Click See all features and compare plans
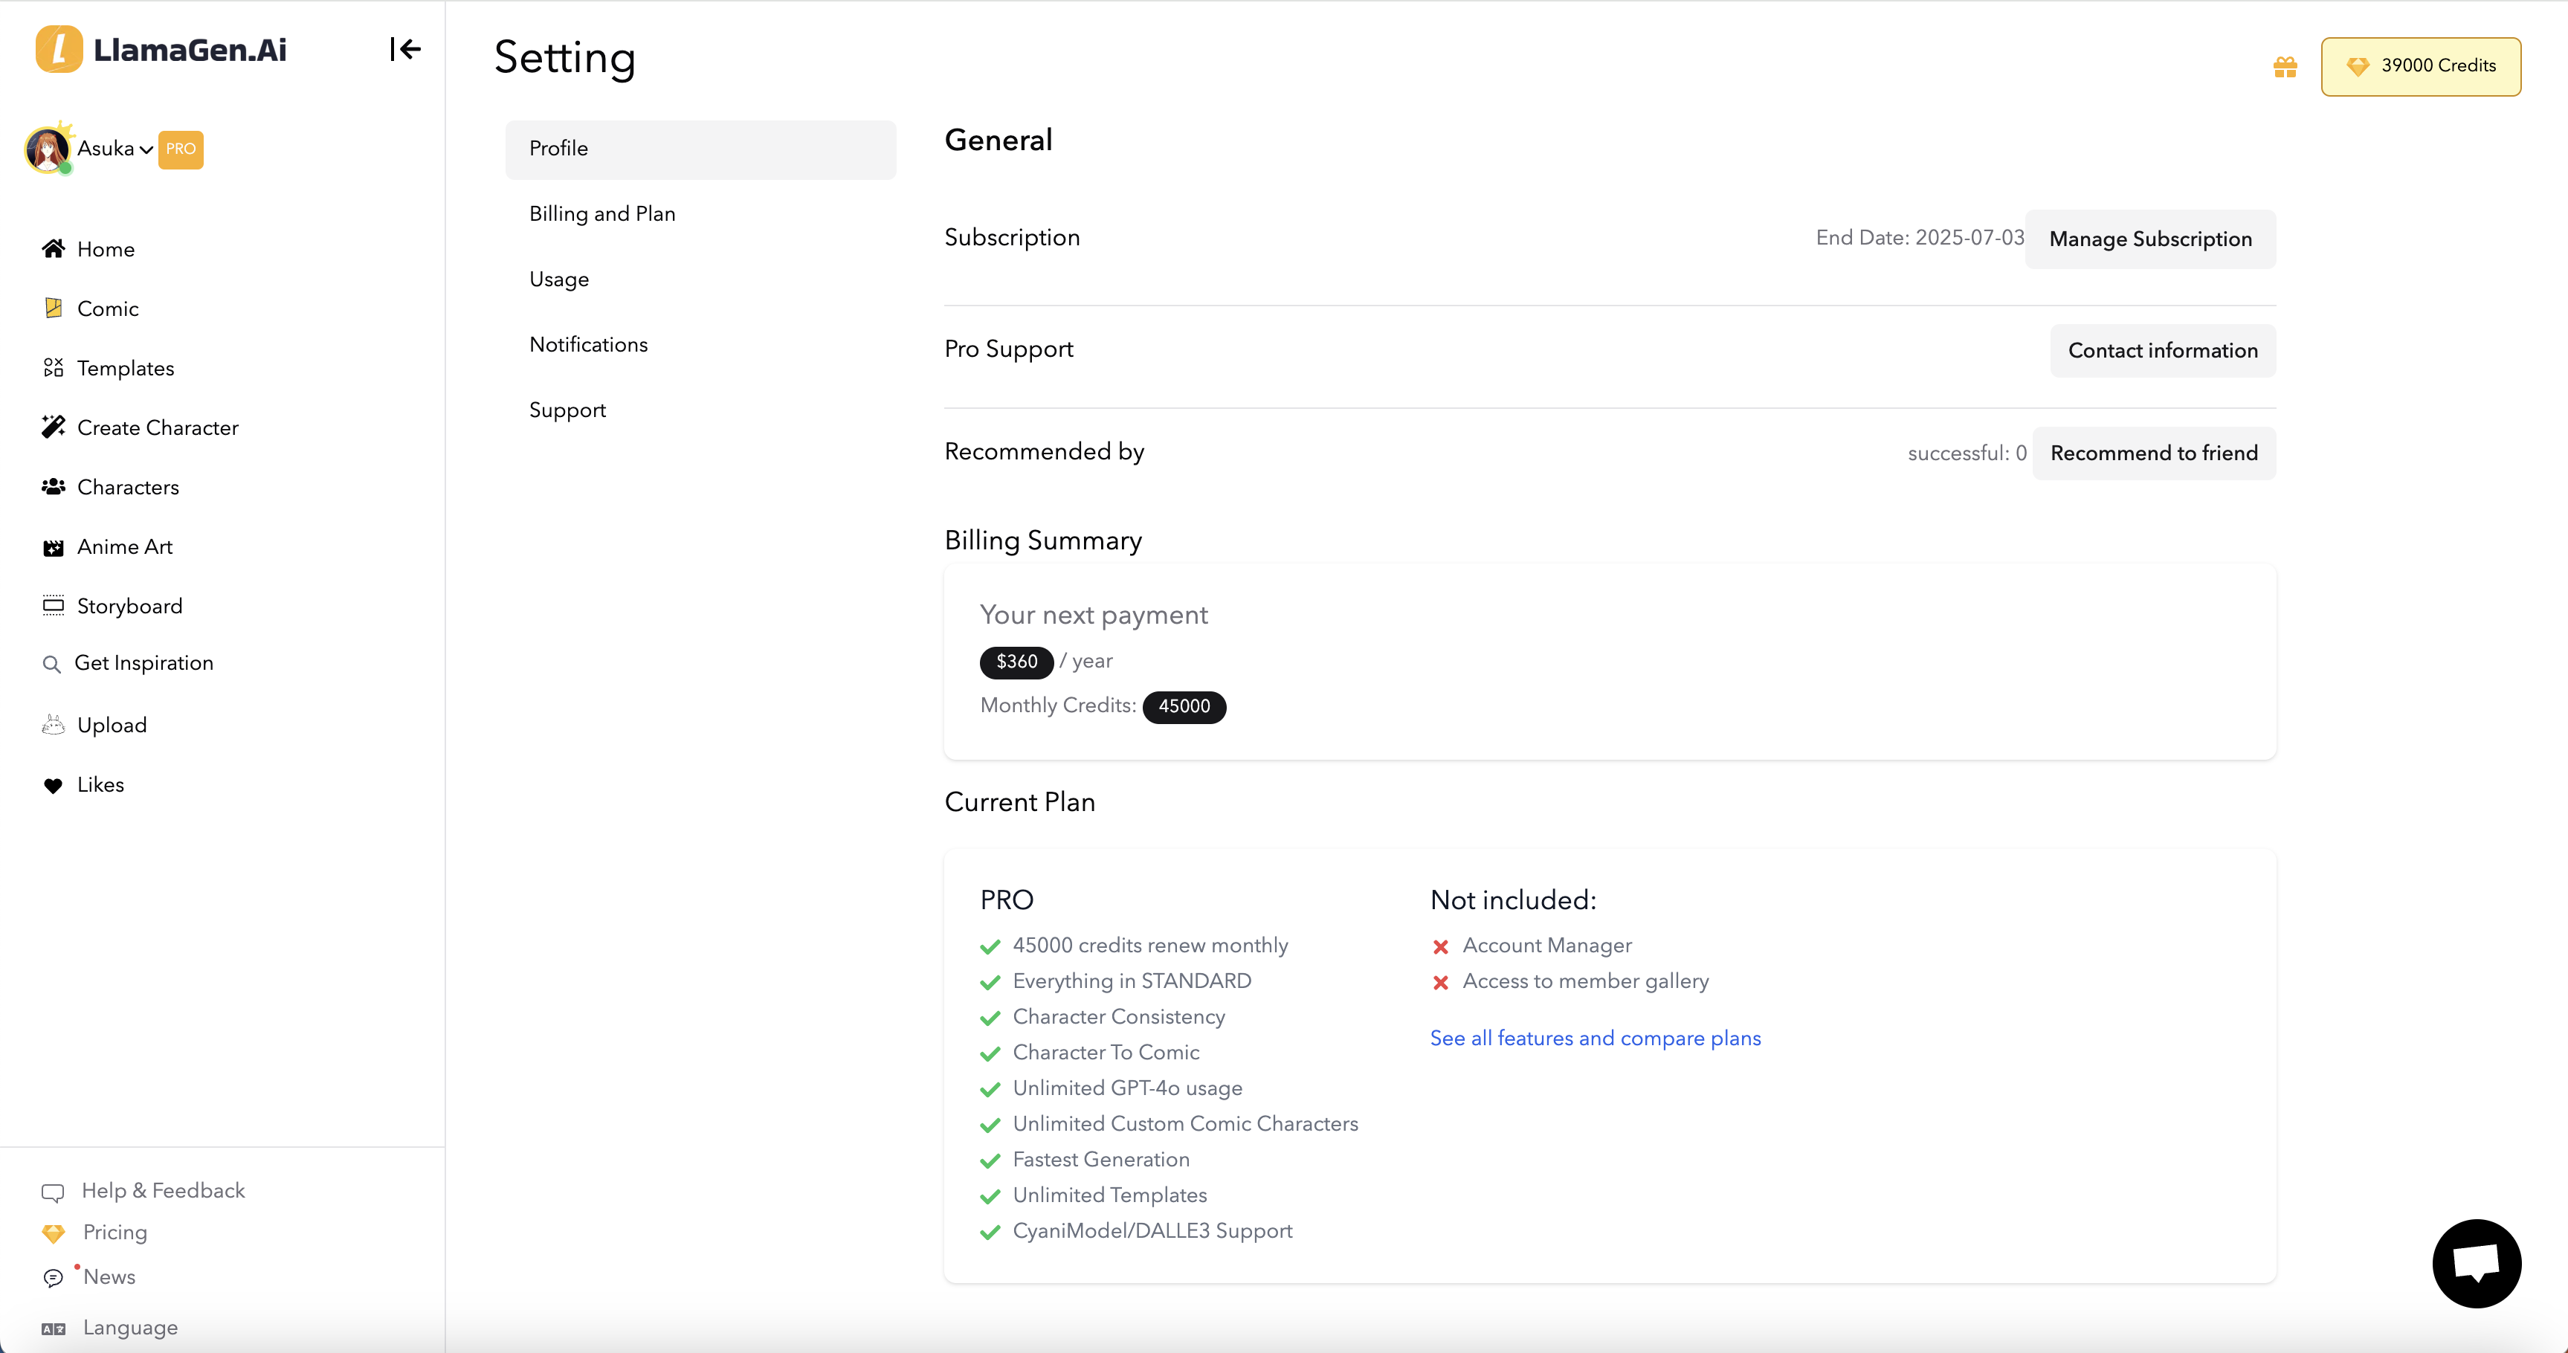Image resolution: width=2568 pixels, height=1353 pixels. pyautogui.click(x=1595, y=1038)
